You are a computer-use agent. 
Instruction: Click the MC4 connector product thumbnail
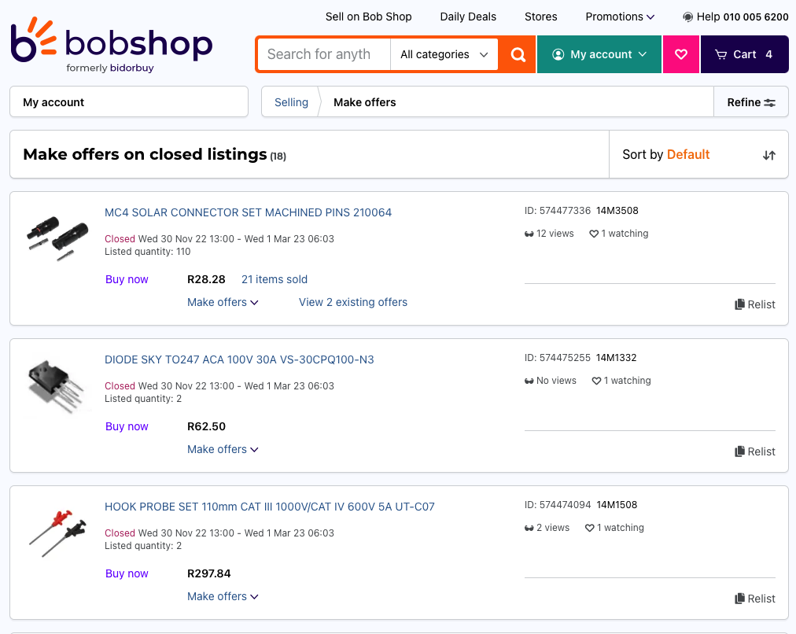tap(57, 238)
